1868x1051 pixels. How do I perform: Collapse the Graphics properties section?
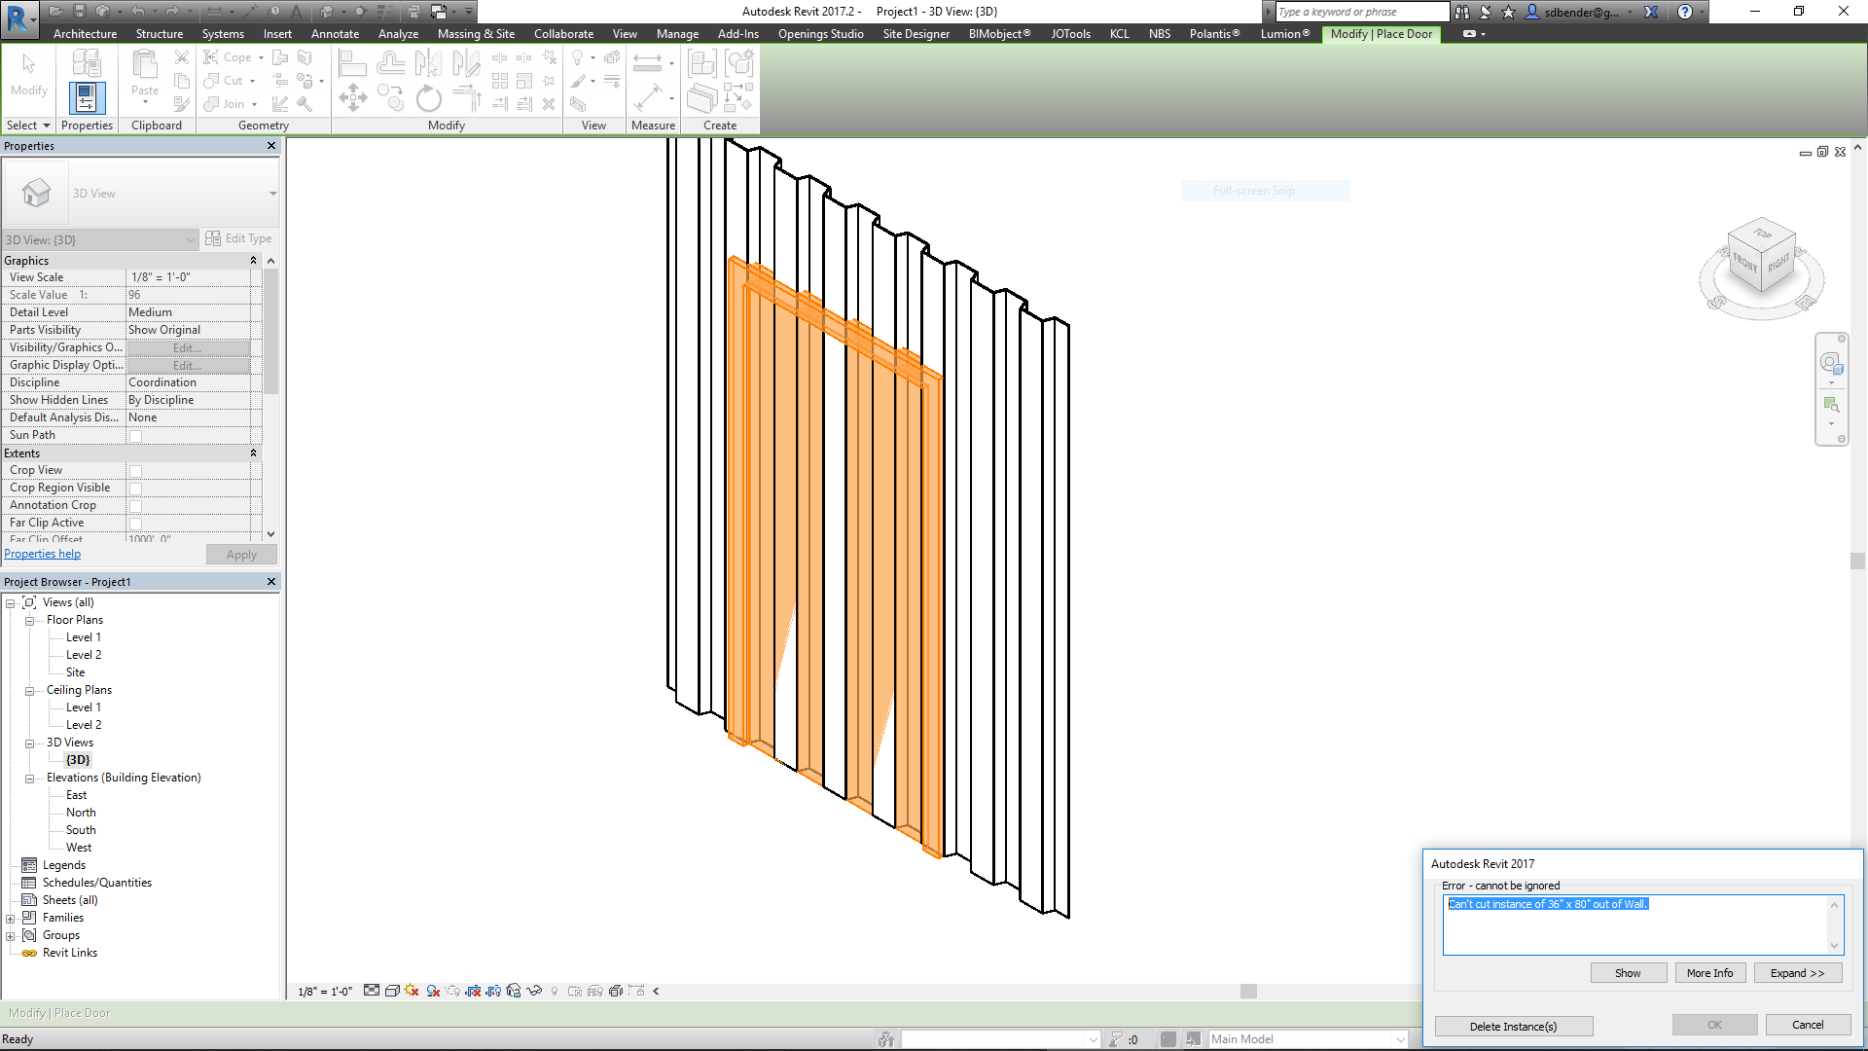[x=253, y=261]
